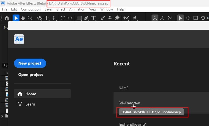209x126 pixels.
Task: Click the Open project button
Action: coord(31,75)
